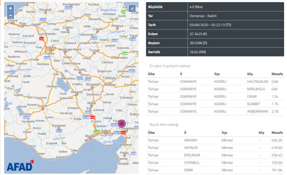Click the D750 road shield
Viewport: 287px width, 175px height.
point(86,117)
